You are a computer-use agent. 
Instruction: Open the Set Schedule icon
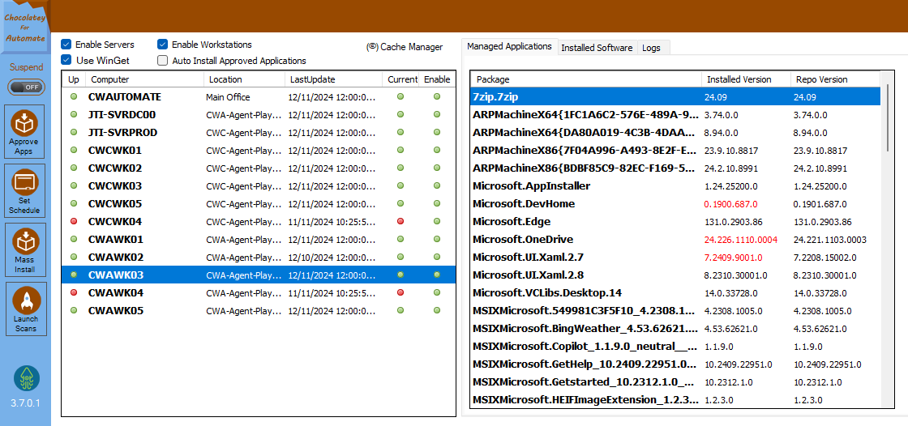(24, 190)
